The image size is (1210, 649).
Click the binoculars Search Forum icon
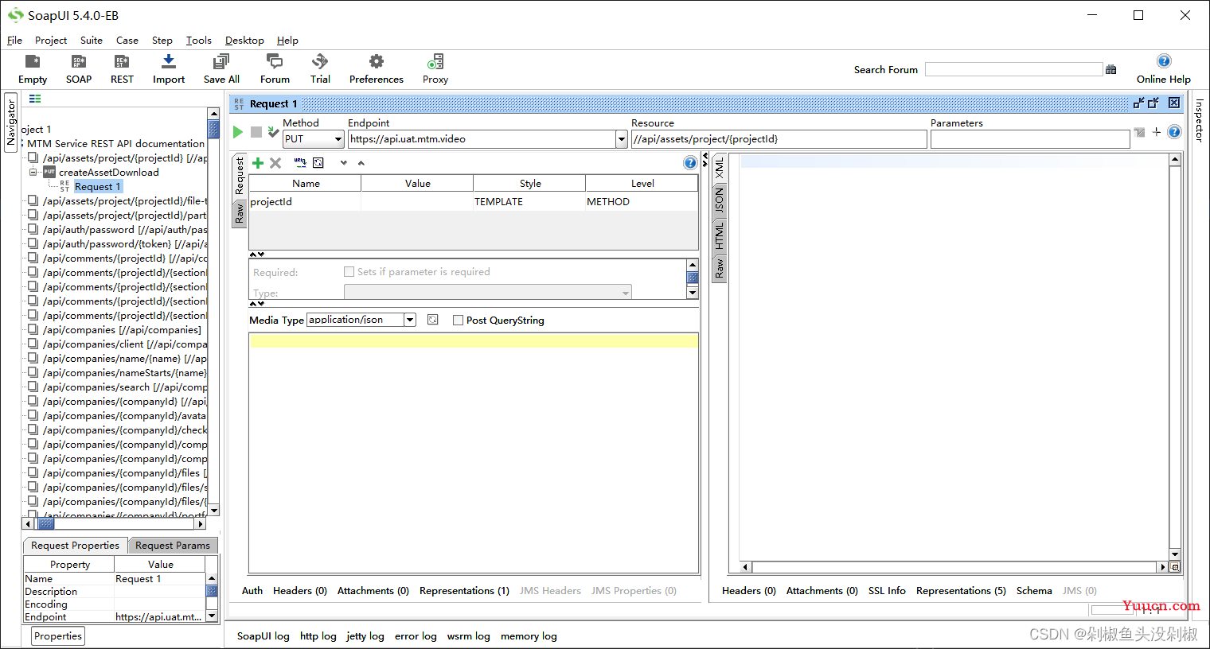pos(1111,70)
